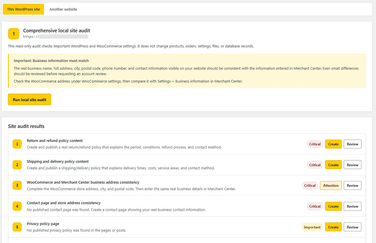Click Attention on business address consistency row
Screen dimensions: 376x243
(x=331, y=185)
